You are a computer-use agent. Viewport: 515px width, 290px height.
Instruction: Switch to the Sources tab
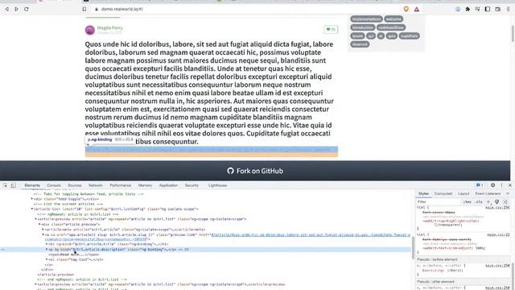click(x=75, y=185)
